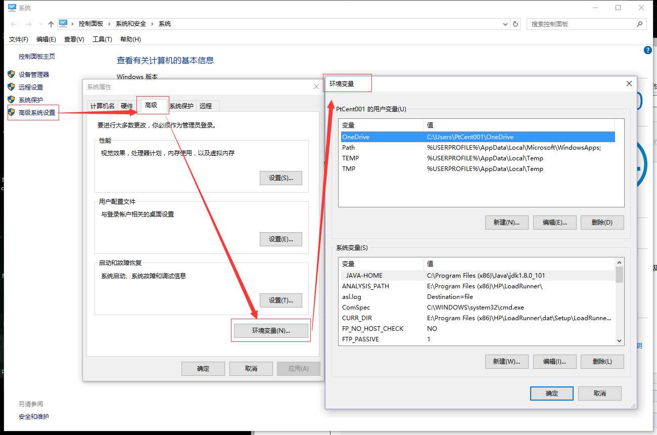Open the 文件(F) menu
The width and height of the screenshot is (657, 435).
[19, 39]
